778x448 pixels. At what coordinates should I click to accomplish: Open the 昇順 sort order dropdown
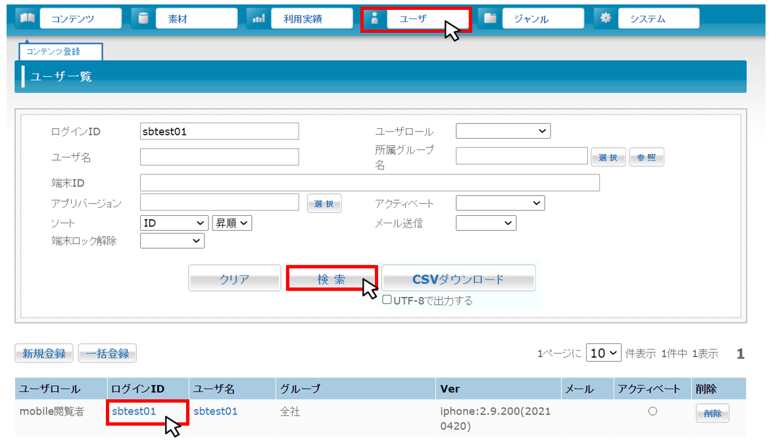click(232, 223)
